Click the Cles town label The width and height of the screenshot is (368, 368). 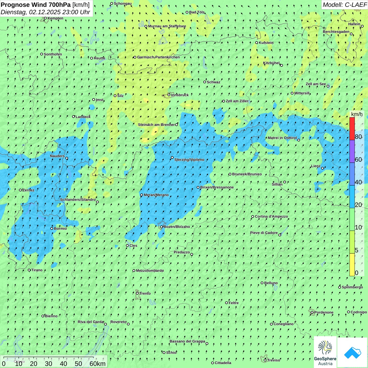point(133,246)
